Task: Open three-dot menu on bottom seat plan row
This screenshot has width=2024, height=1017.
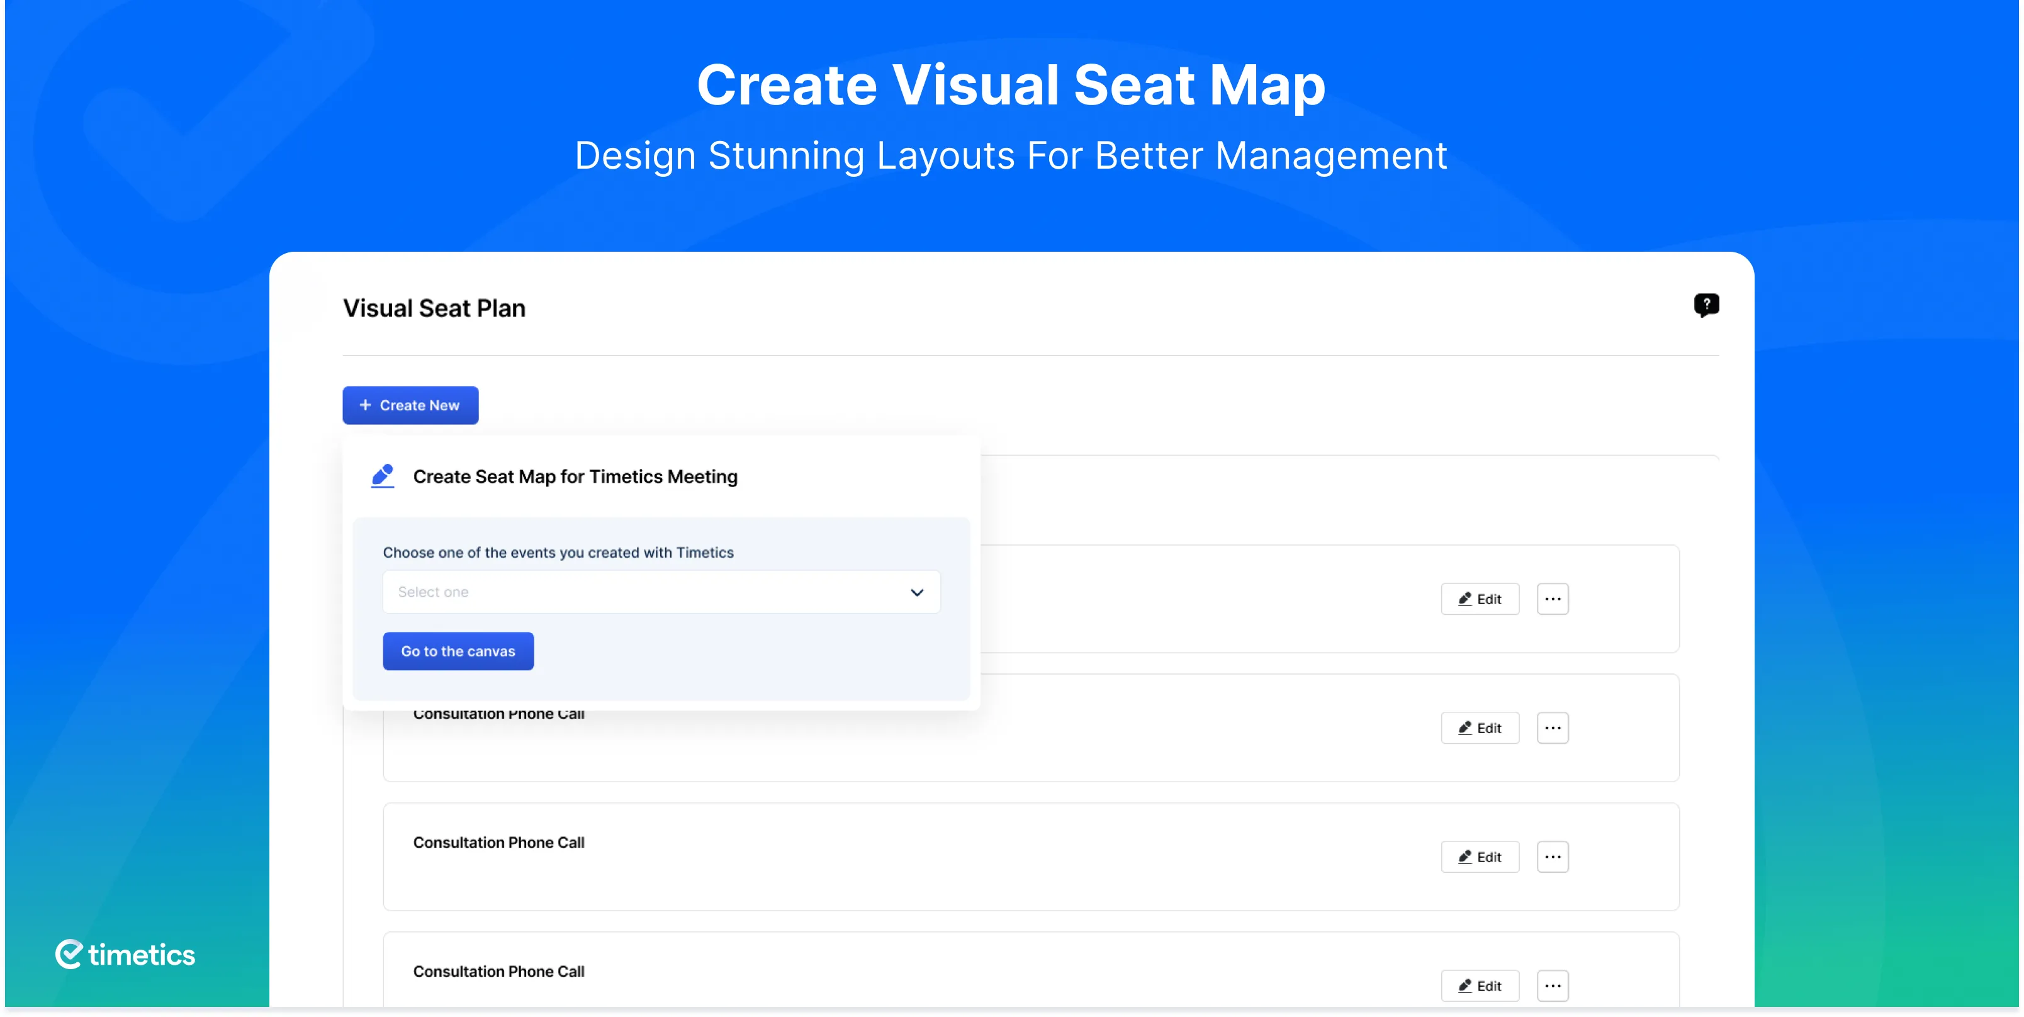Action: (1553, 986)
